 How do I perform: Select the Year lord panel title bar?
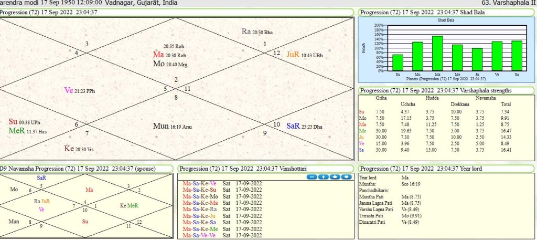(x=446, y=169)
